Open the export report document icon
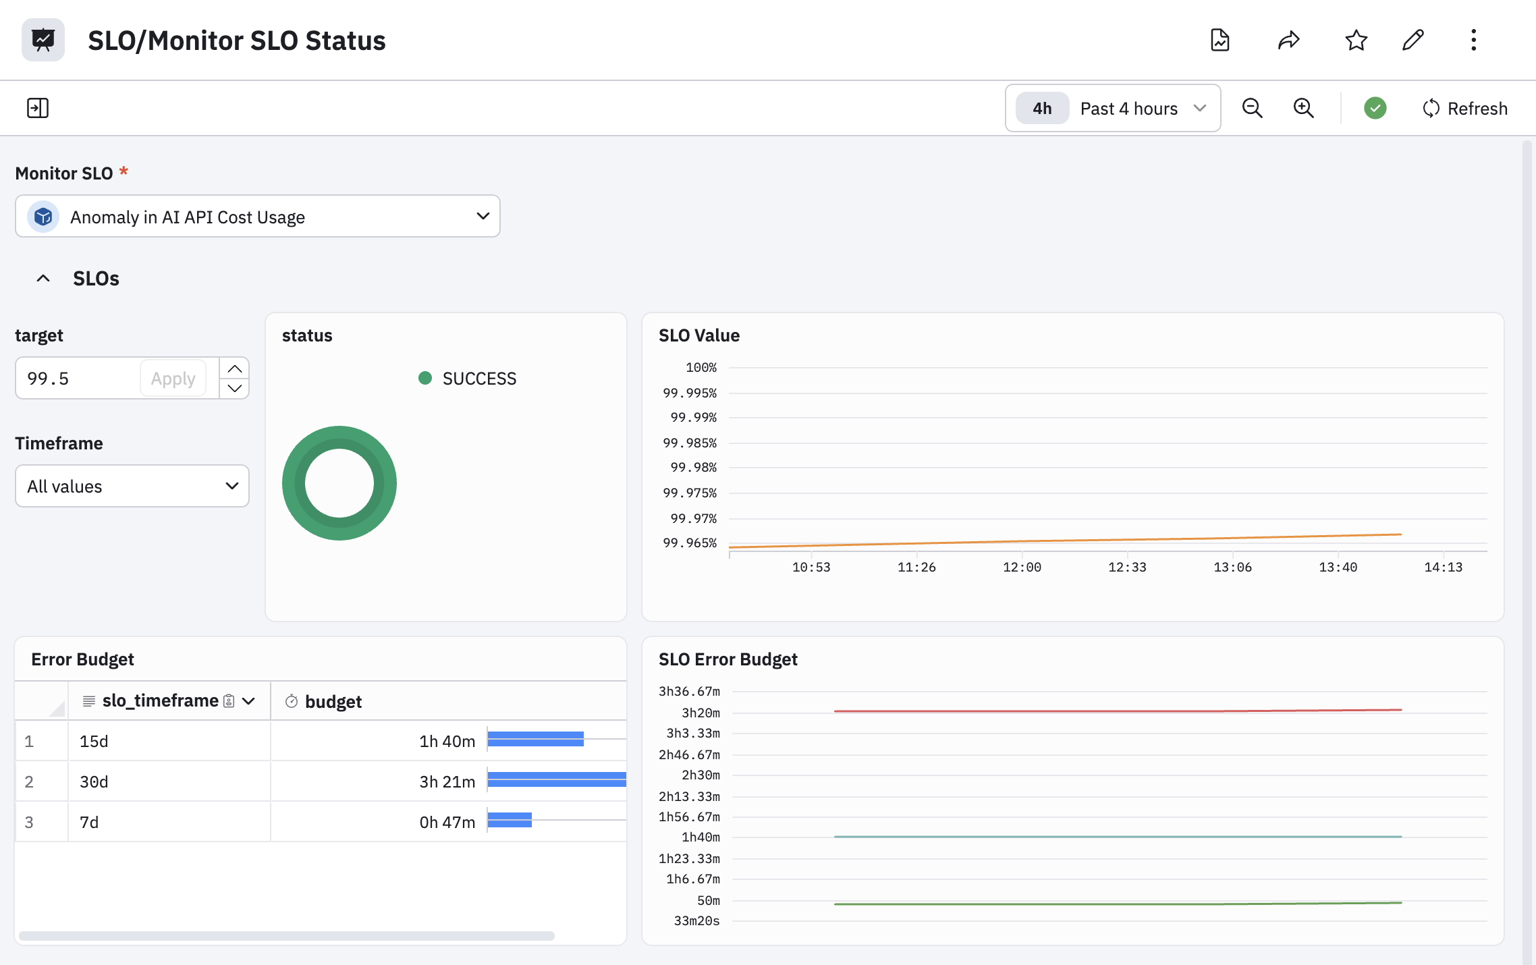1536x965 pixels. point(1219,40)
